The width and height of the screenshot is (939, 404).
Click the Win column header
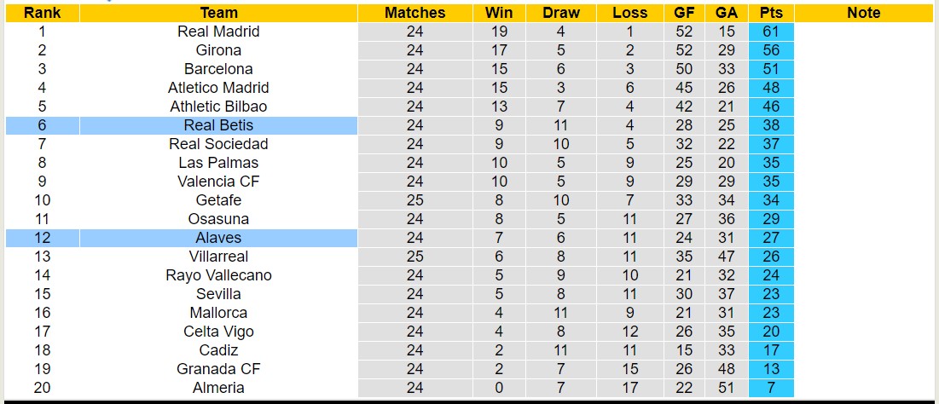[499, 13]
